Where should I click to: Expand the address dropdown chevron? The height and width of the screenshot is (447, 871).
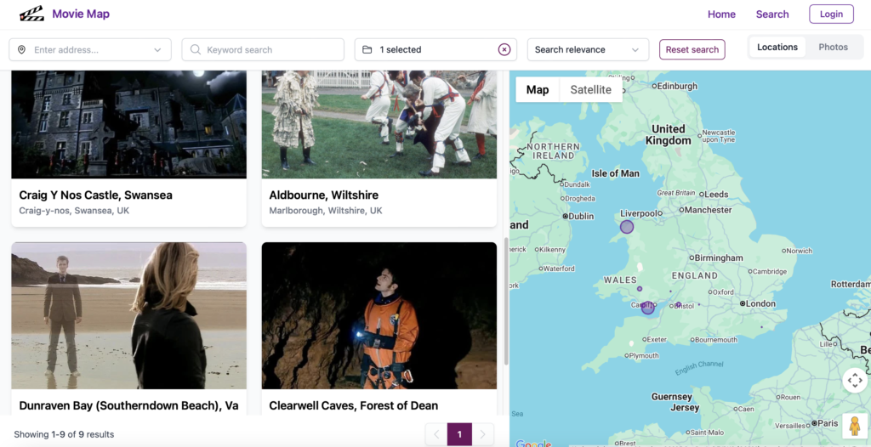pyautogui.click(x=157, y=50)
